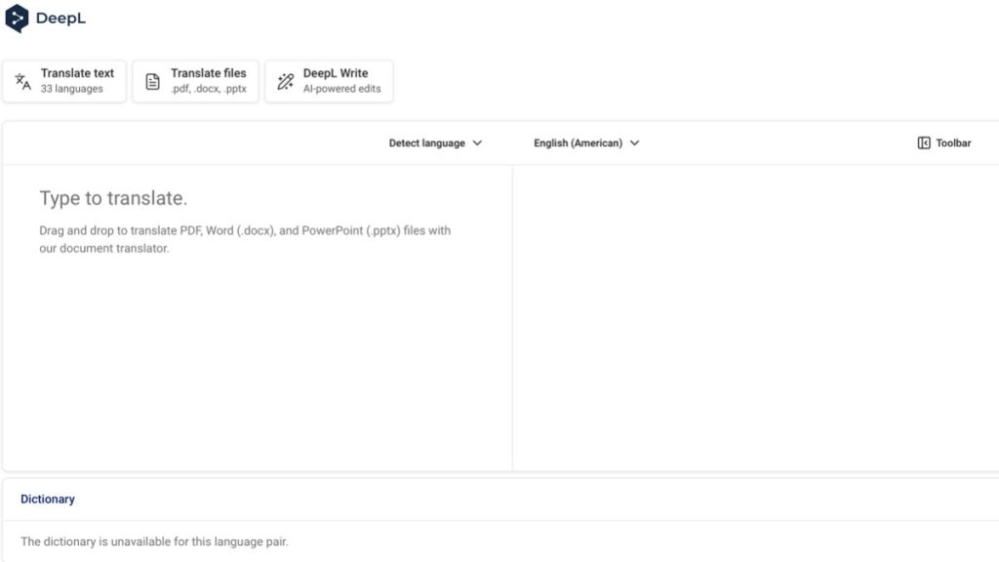The height and width of the screenshot is (562, 999).
Task: Click the DeepL wordmark text
Action: pos(60,19)
